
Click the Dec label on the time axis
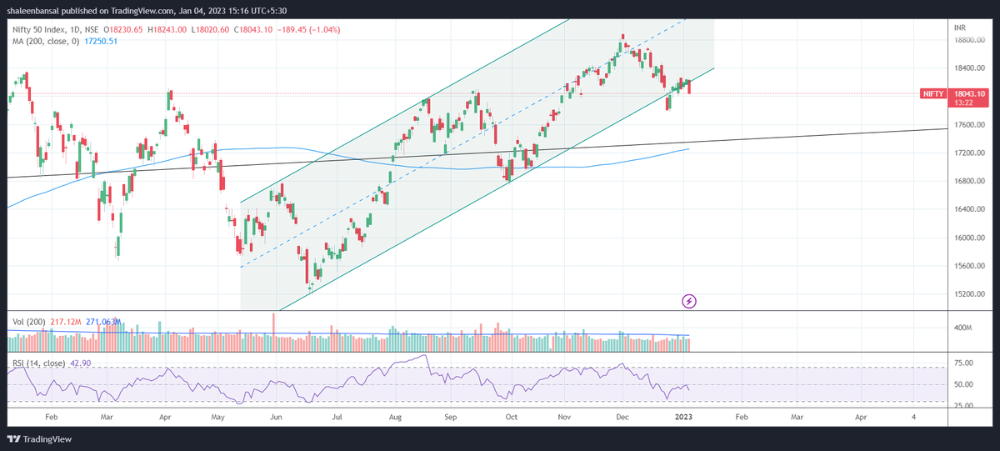pos(623,416)
